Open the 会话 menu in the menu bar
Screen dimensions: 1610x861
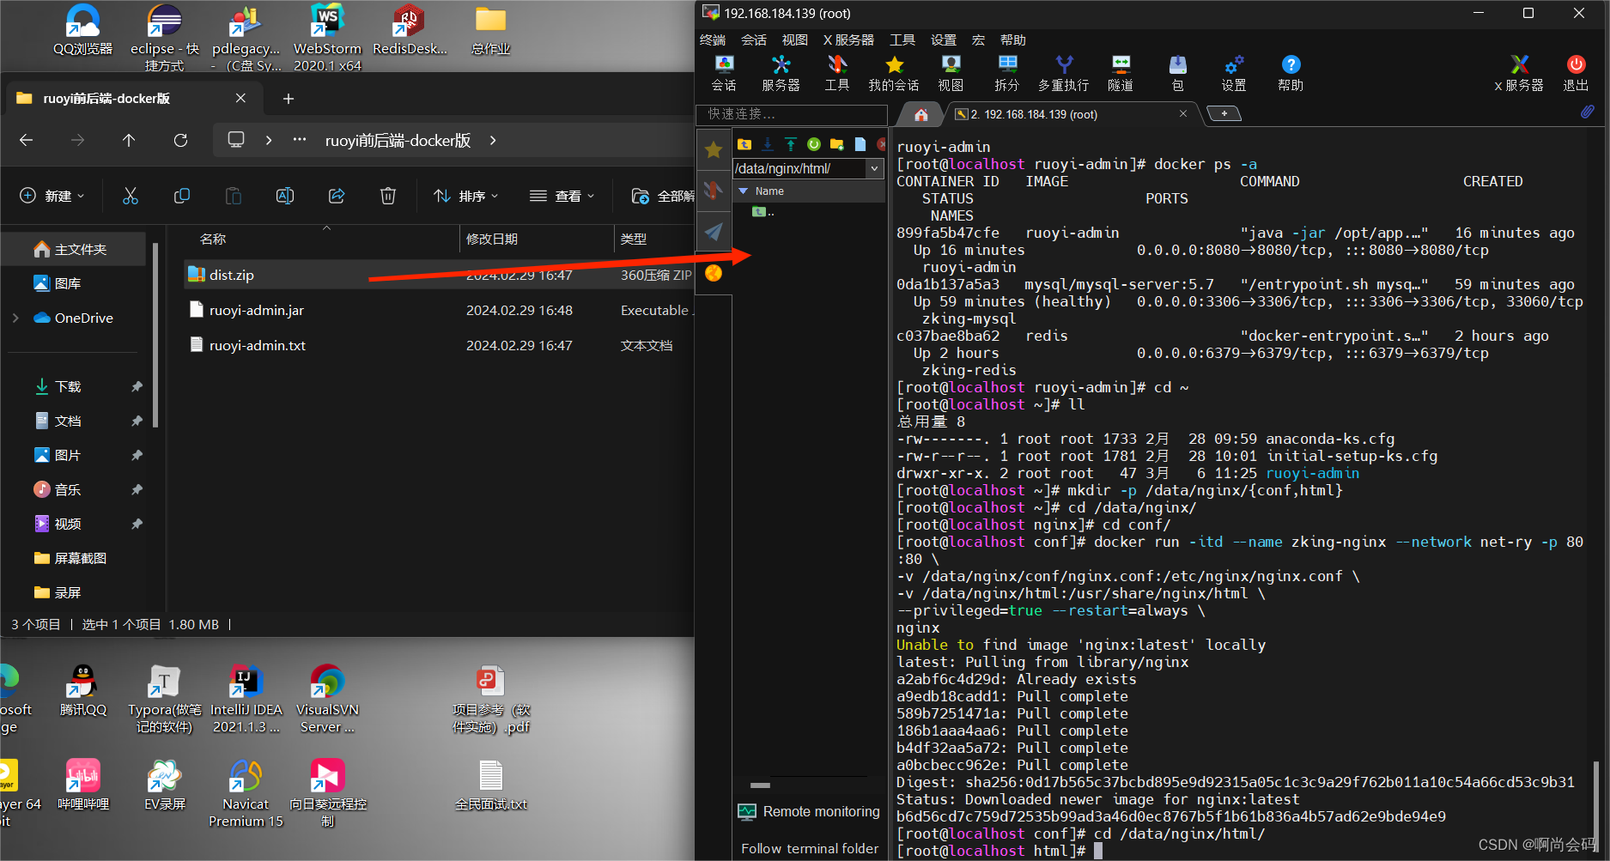pyautogui.click(x=754, y=39)
